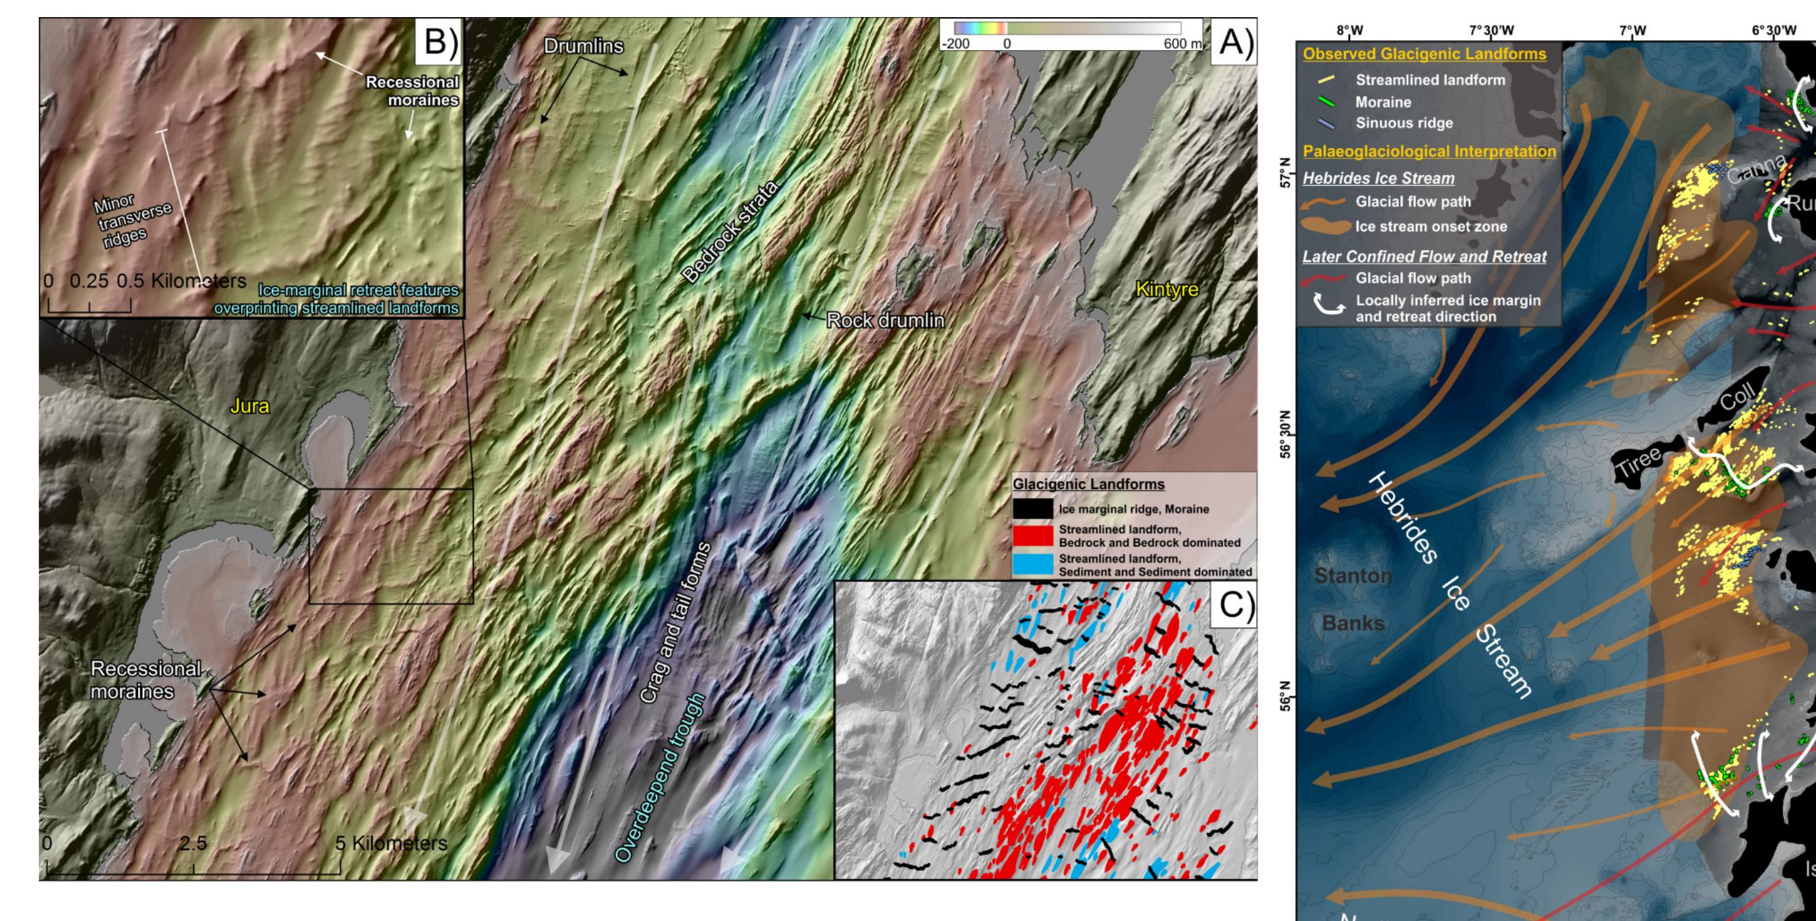Click the 'Drumlins' annotation label

584,47
